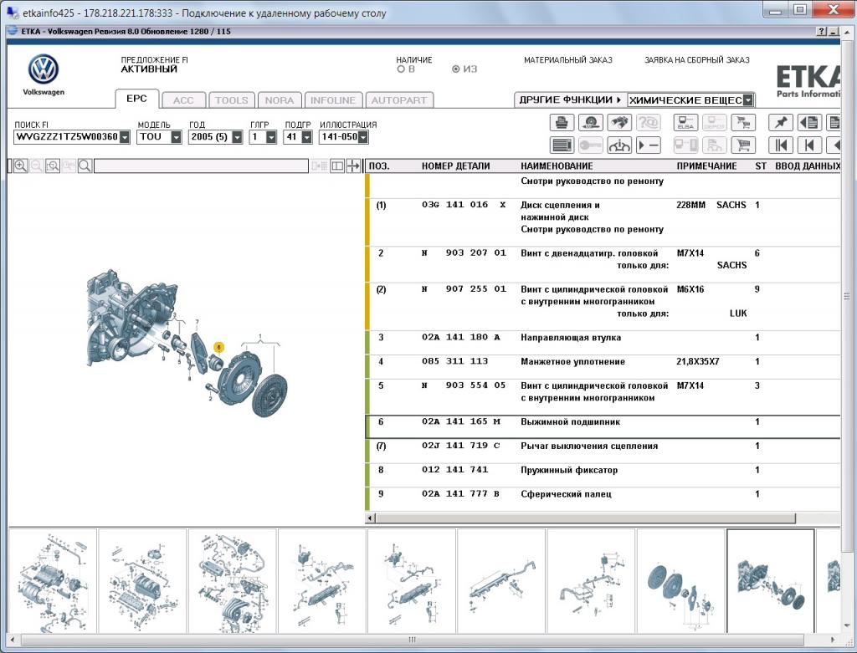Open the intake manifold thumbnail, first in strip
Viewport: 857px width, 653px height.
click(x=53, y=581)
